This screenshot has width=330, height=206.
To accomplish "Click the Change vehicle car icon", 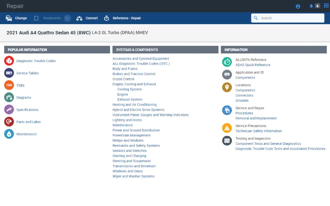I will coord(9,18).
